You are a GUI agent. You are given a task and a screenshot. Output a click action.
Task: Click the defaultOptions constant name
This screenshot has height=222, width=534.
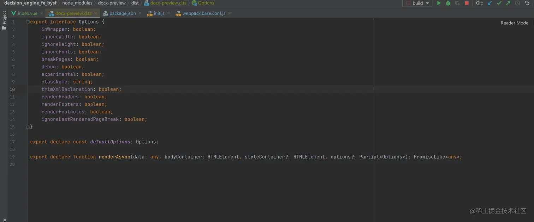[x=110, y=142]
